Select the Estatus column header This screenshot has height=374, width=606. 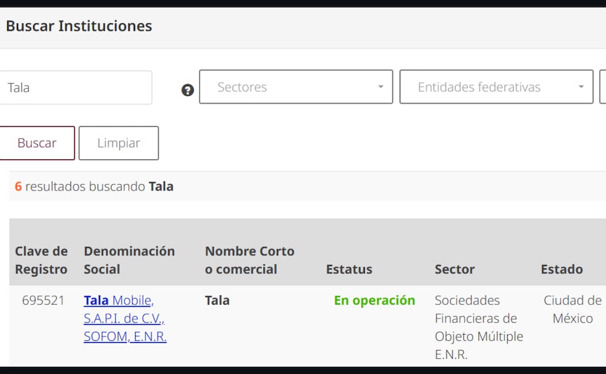click(349, 269)
